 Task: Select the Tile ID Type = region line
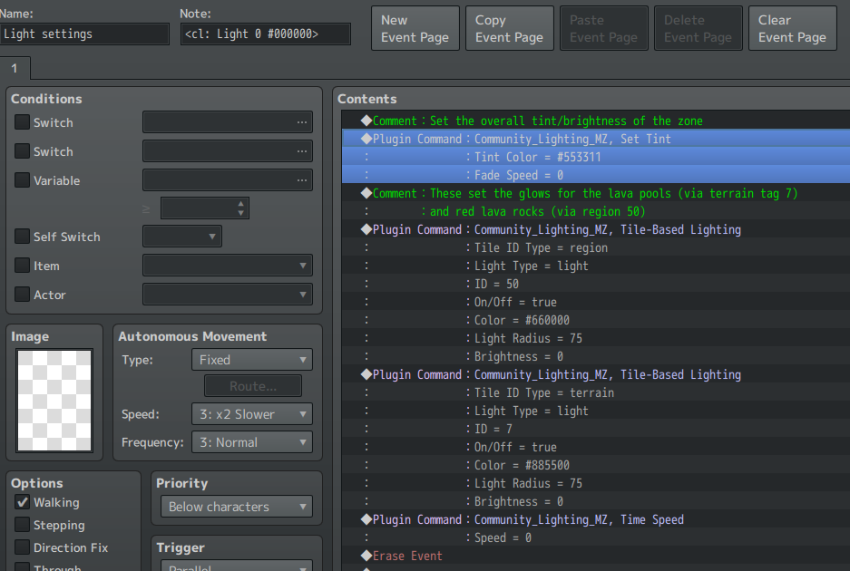[x=596, y=247]
